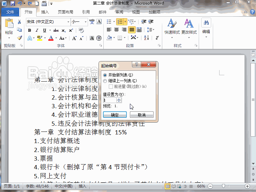
Task: Select the 开始新列表 radio button
Action: coord(105,75)
